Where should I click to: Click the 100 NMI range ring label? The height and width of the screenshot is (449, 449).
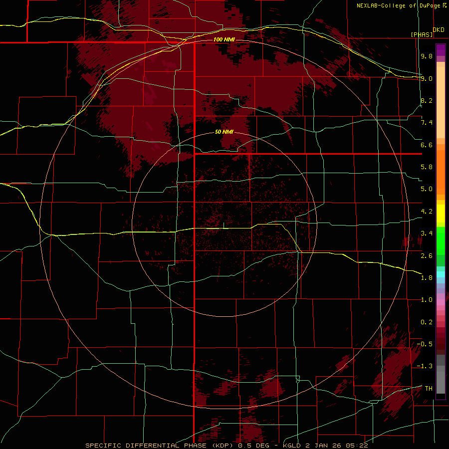click(224, 39)
